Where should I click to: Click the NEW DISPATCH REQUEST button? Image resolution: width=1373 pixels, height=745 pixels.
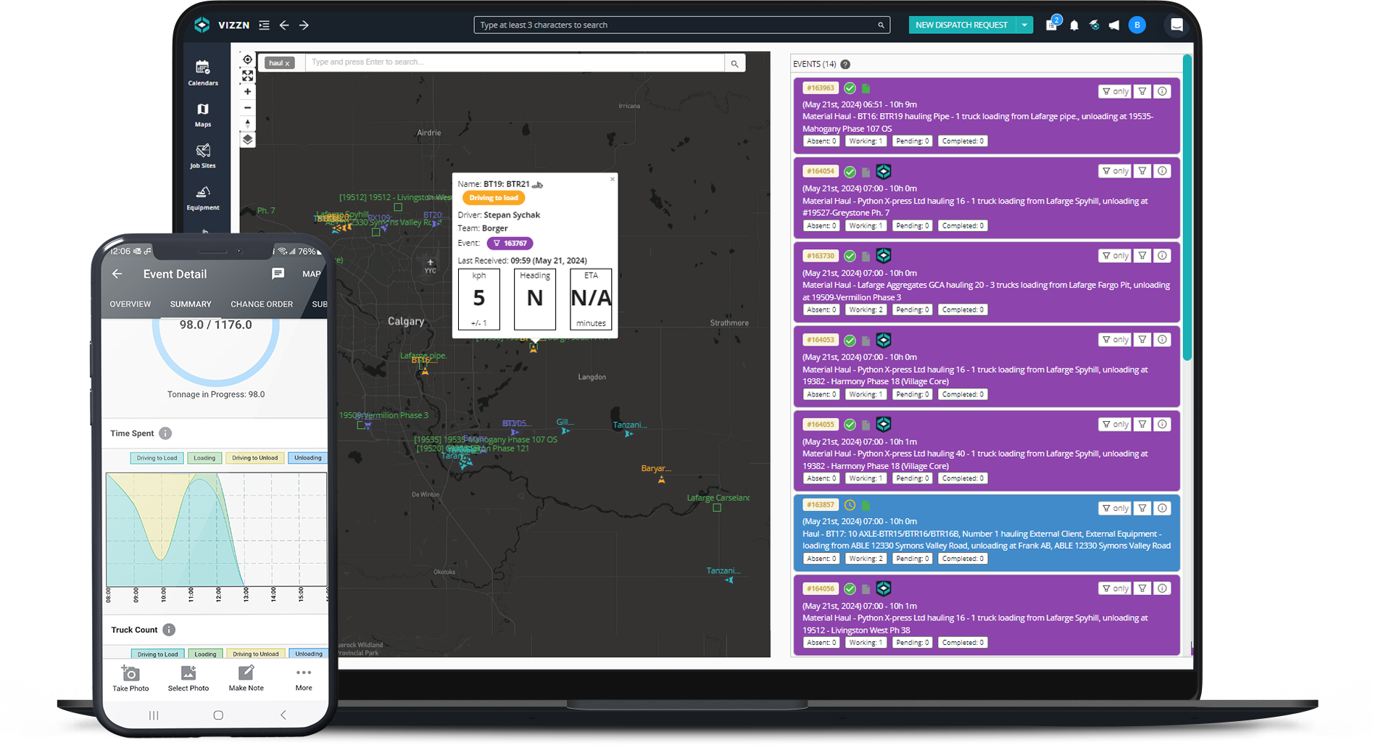point(962,25)
